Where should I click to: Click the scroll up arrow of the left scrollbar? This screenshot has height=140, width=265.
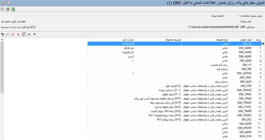2,39
